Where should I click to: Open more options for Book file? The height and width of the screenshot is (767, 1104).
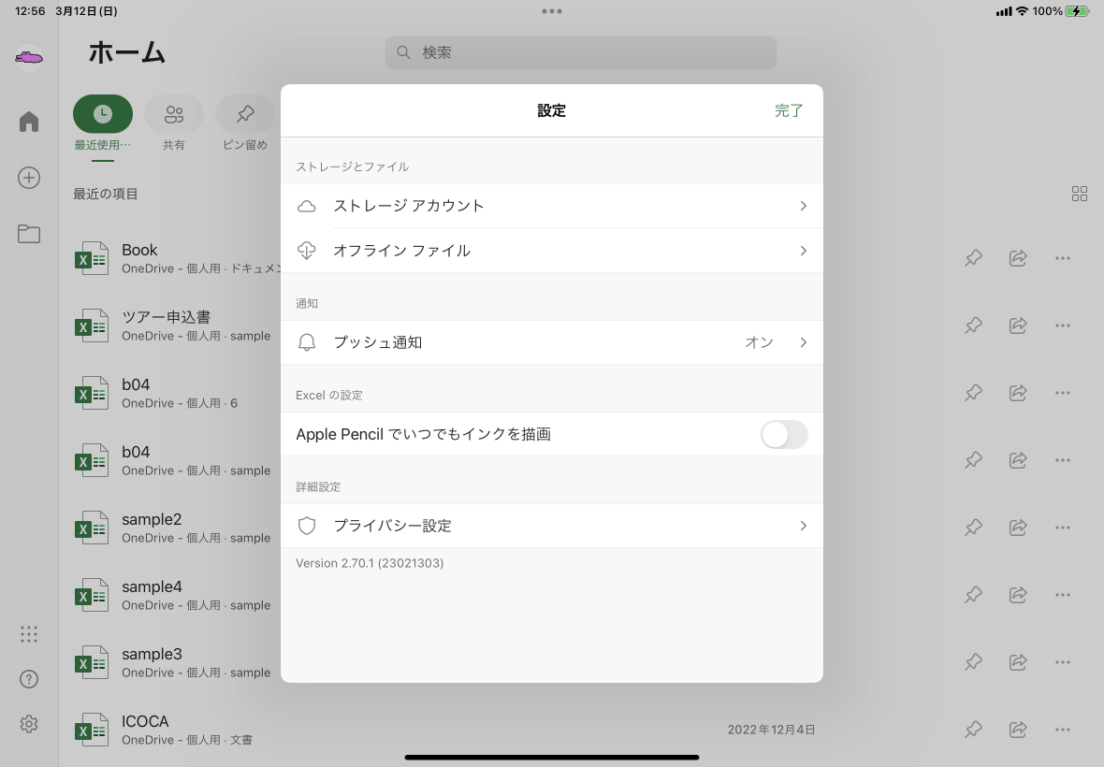[x=1063, y=258]
